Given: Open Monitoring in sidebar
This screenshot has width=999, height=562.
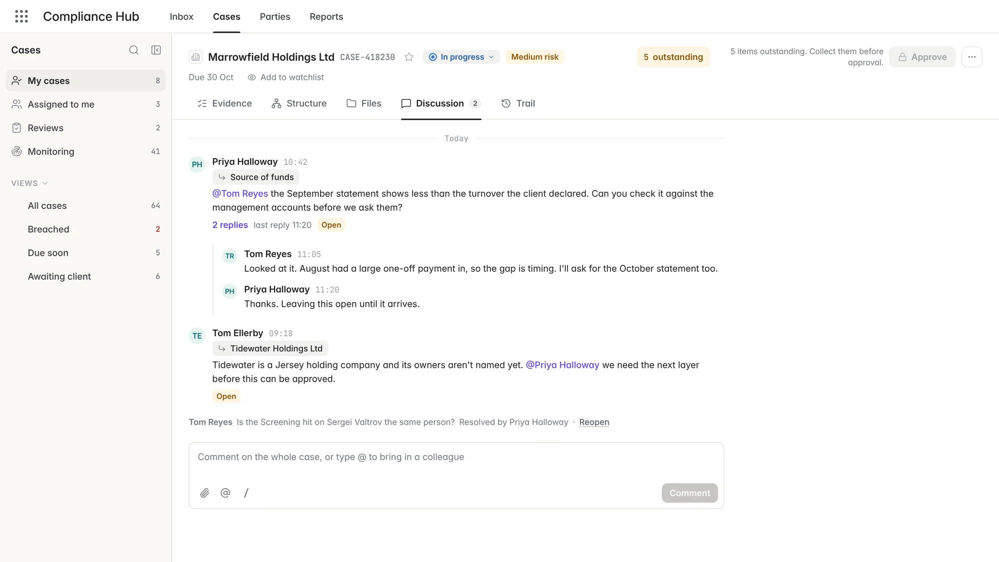Looking at the screenshot, I should pyautogui.click(x=85, y=151).
